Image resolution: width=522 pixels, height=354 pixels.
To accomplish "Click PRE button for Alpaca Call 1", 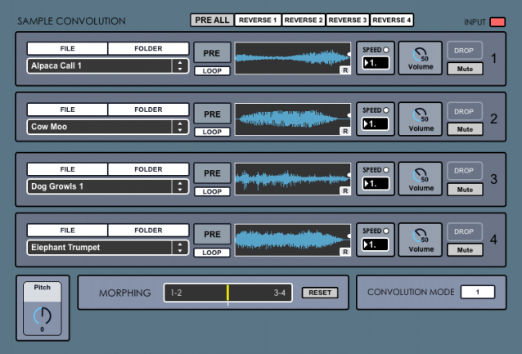I will (x=212, y=53).
